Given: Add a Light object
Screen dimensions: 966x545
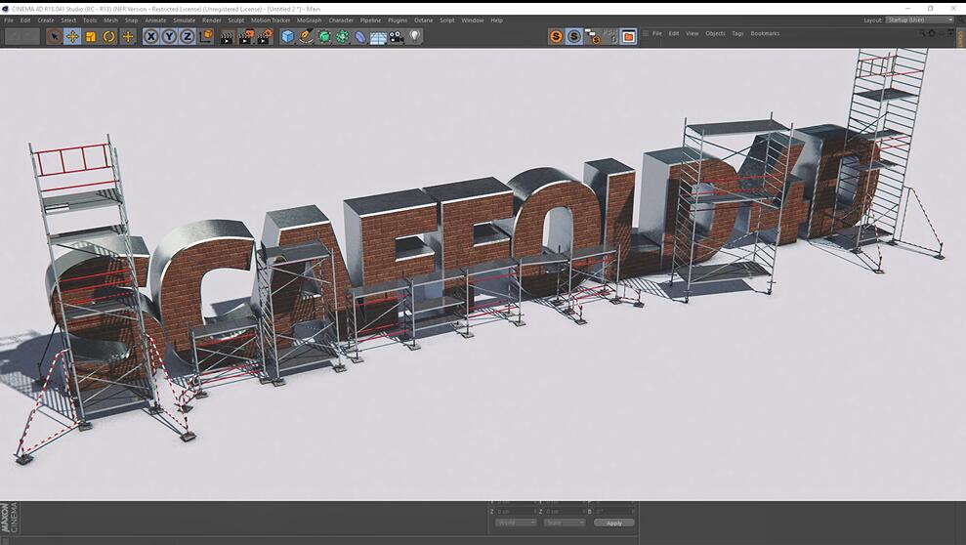Looking at the screenshot, I should tap(414, 37).
